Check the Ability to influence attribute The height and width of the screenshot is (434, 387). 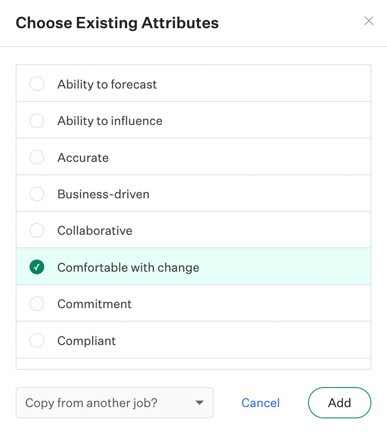[x=37, y=121]
